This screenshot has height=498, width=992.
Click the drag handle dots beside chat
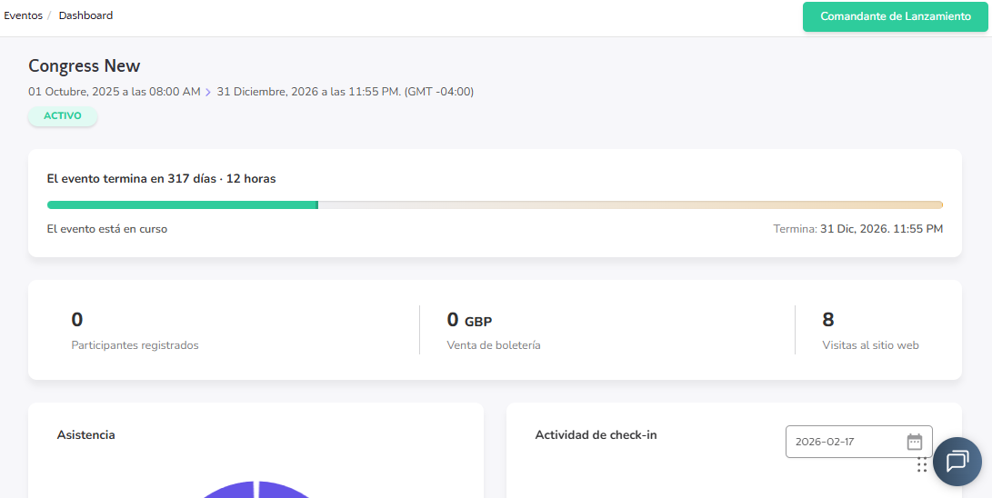(x=922, y=464)
